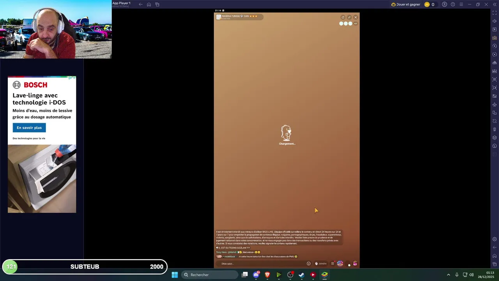Open the App Player tabs icon
Image resolution: width=499 pixels, height=281 pixels.
click(x=157, y=4)
